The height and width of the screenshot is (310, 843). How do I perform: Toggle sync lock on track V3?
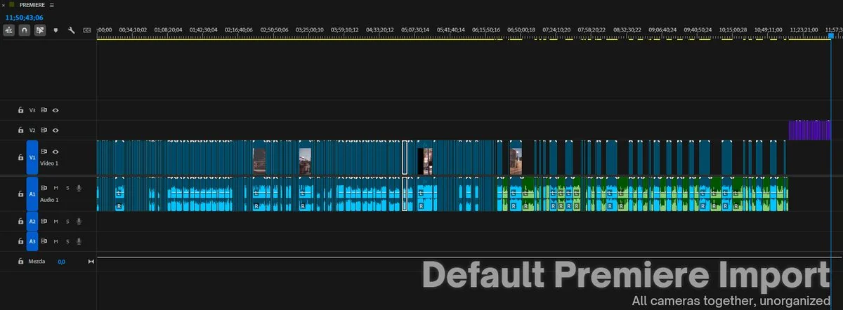tap(44, 110)
